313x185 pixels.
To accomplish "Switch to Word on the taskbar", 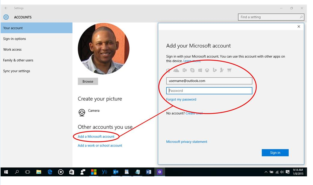I will coord(148,172).
